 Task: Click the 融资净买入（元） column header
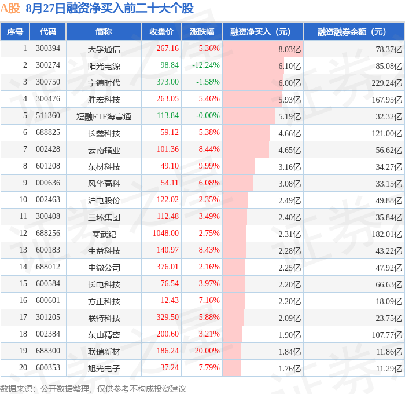tap(263, 31)
